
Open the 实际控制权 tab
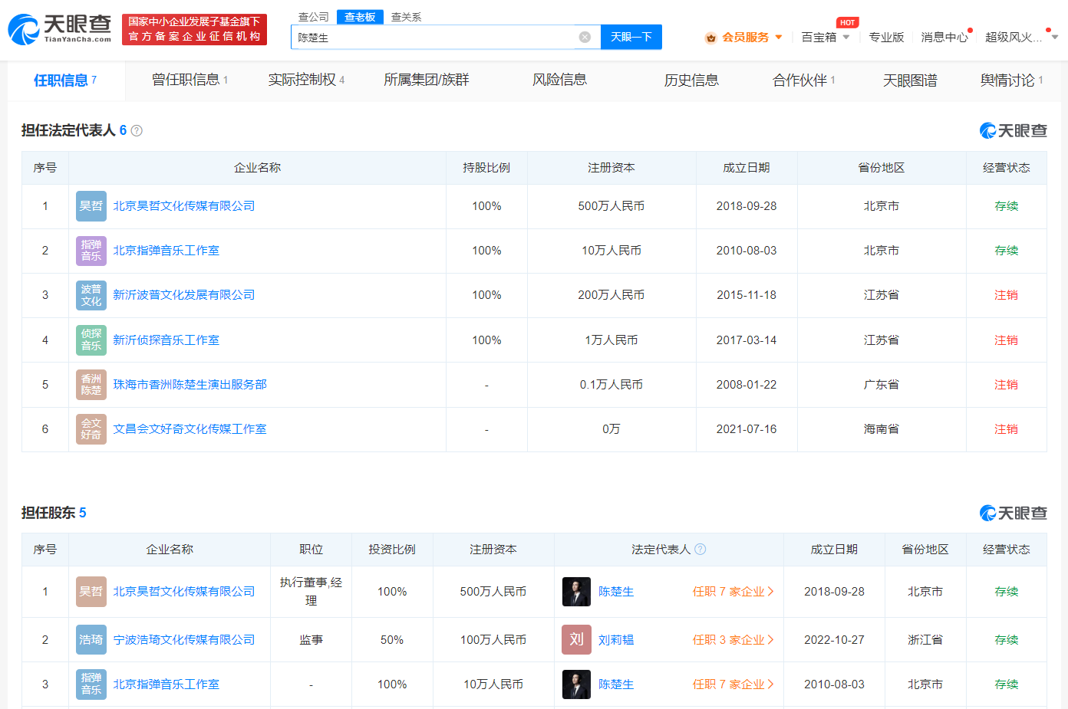(306, 80)
